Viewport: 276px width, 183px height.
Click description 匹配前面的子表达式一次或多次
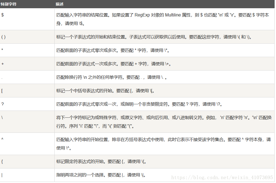(x=165, y=64)
